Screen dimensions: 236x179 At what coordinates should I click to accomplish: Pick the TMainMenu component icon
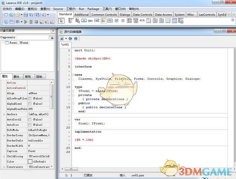(71, 21)
